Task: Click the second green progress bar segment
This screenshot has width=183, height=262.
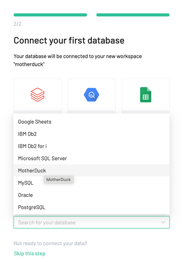Action: 133,15
